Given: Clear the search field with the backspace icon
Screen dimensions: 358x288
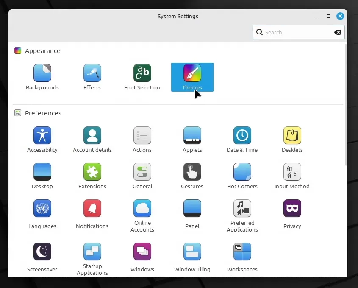Looking at the screenshot, I should (338, 32).
